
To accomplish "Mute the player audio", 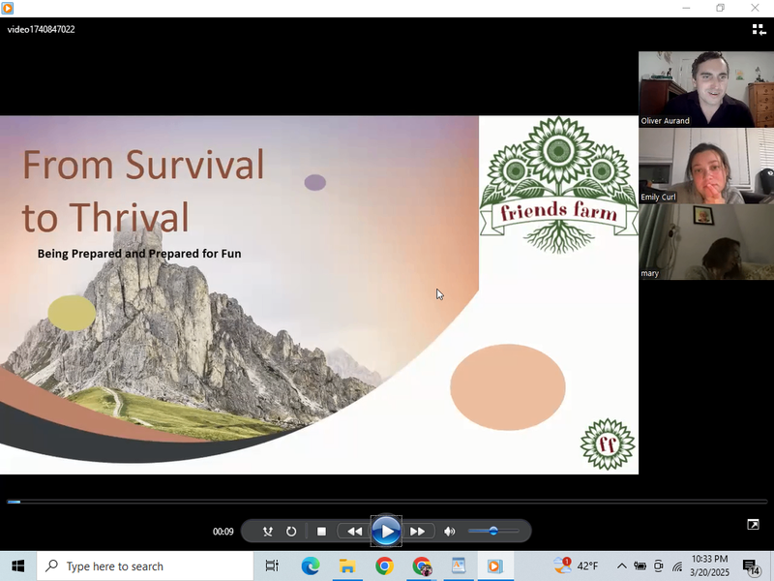I will [x=450, y=532].
